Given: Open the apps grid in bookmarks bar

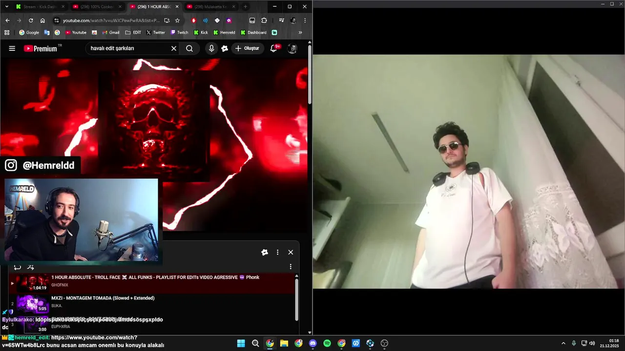Looking at the screenshot, I should [x=7, y=33].
